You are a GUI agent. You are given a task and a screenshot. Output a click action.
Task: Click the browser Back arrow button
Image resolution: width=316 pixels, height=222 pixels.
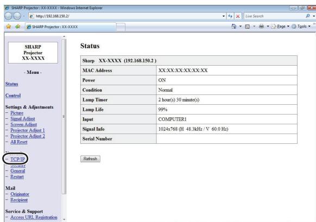[x=8, y=16]
